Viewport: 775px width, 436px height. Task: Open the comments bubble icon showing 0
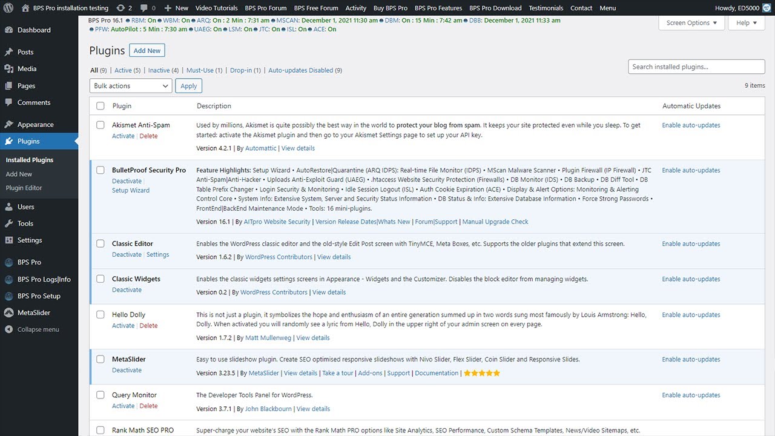[x=143, y=8]
